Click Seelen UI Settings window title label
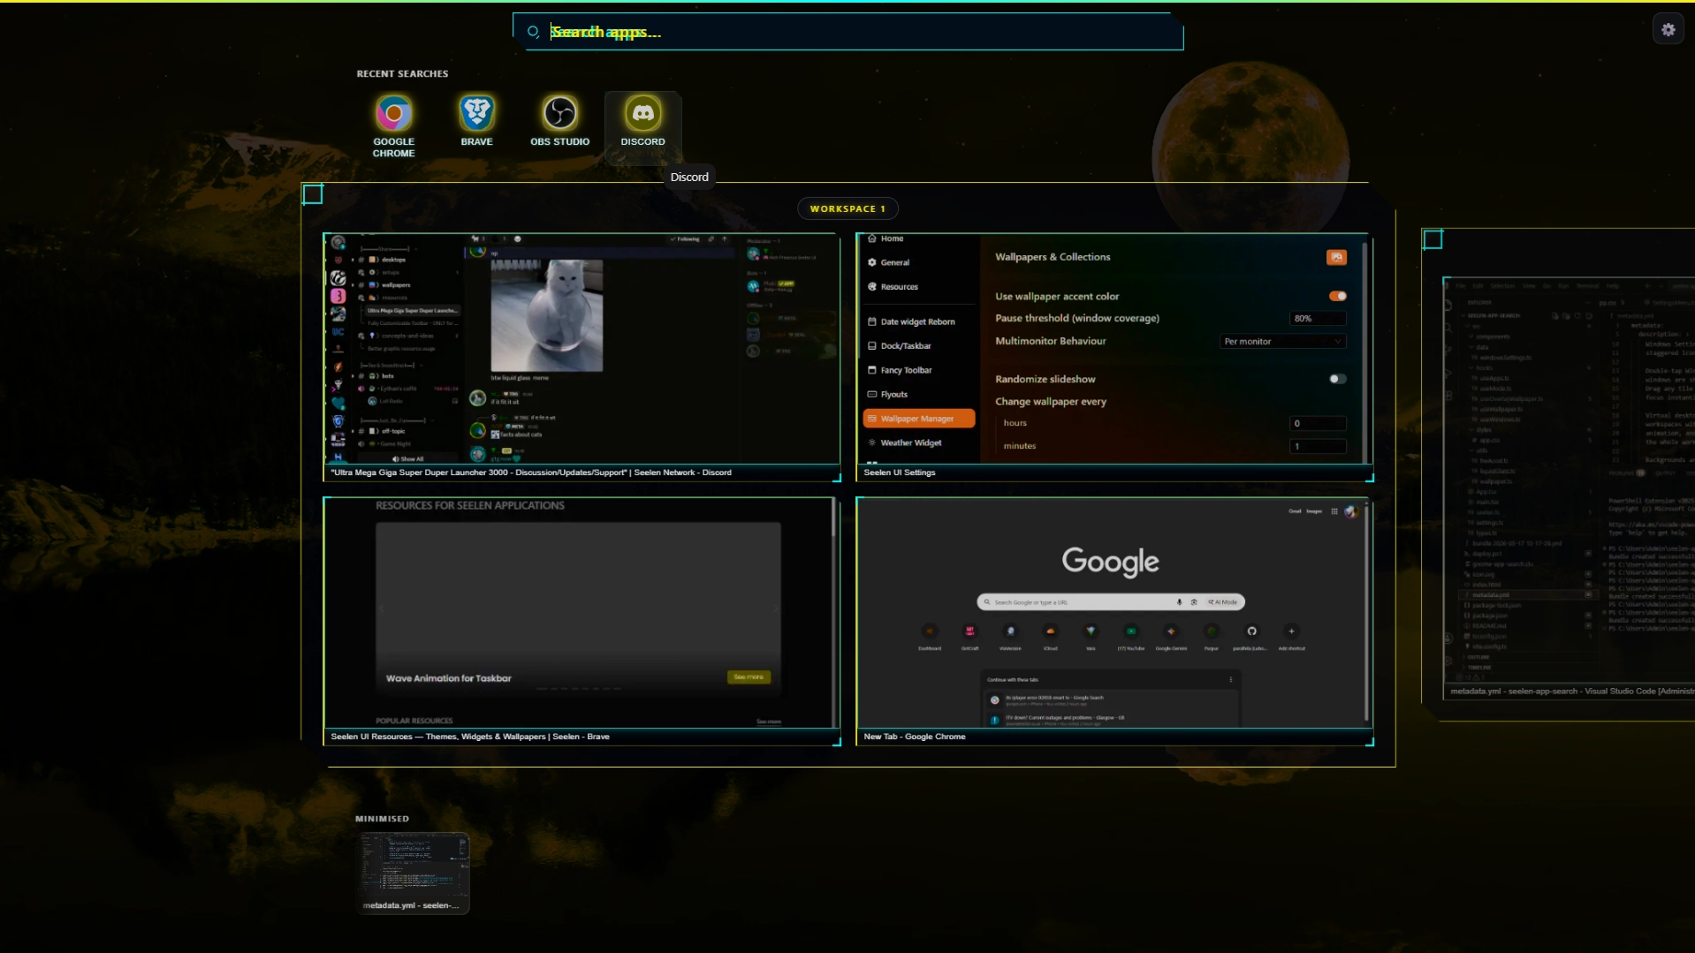 (899, 473)
